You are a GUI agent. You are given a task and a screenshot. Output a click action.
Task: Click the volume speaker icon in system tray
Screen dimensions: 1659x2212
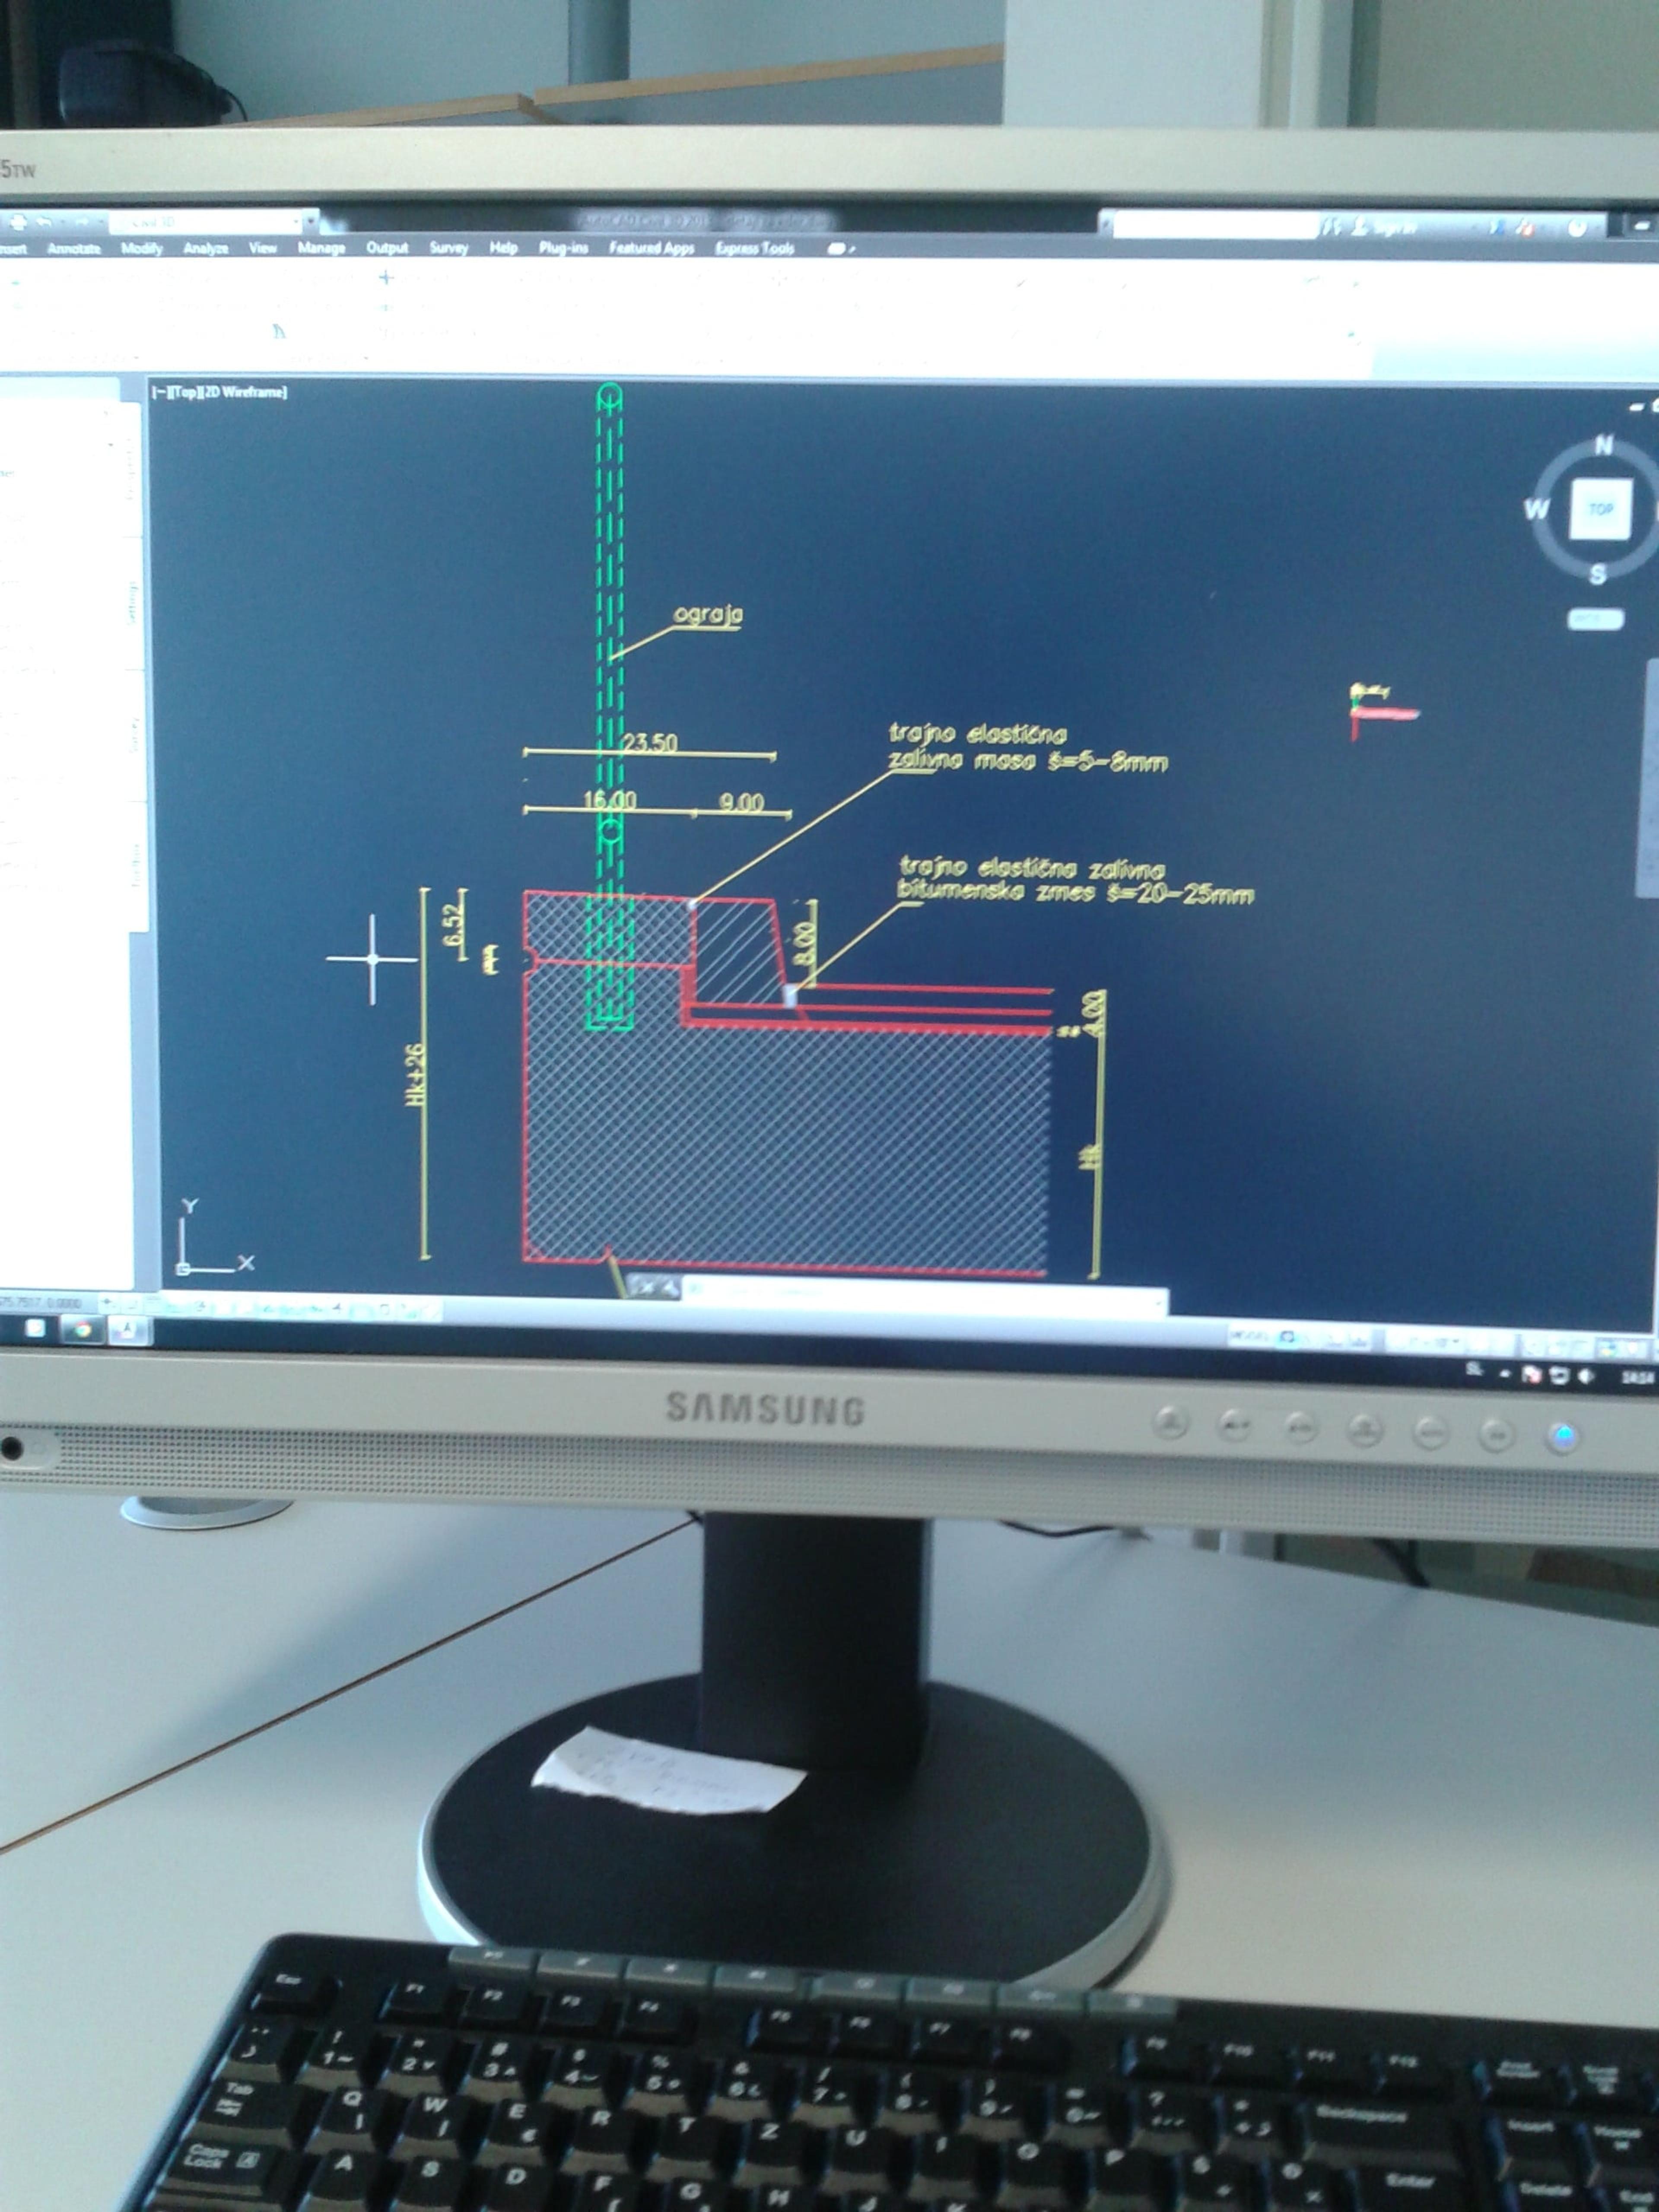(x=1586, y=1376)
